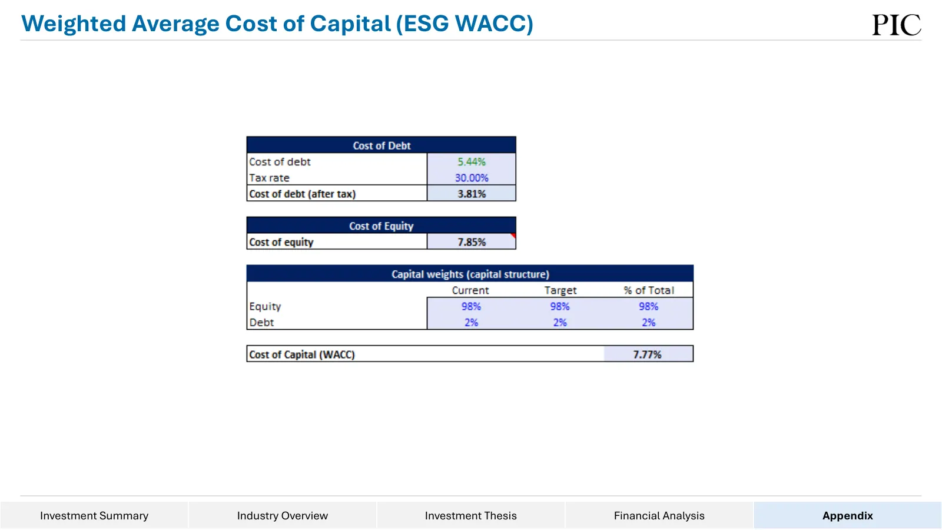This screenshot has height=530, width=942.
Task: Click Debt 2% under Current column
Action: (x=471, y=322)
